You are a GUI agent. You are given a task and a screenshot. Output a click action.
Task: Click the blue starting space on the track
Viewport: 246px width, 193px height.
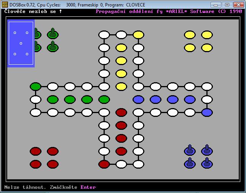(x=207, y=112)
